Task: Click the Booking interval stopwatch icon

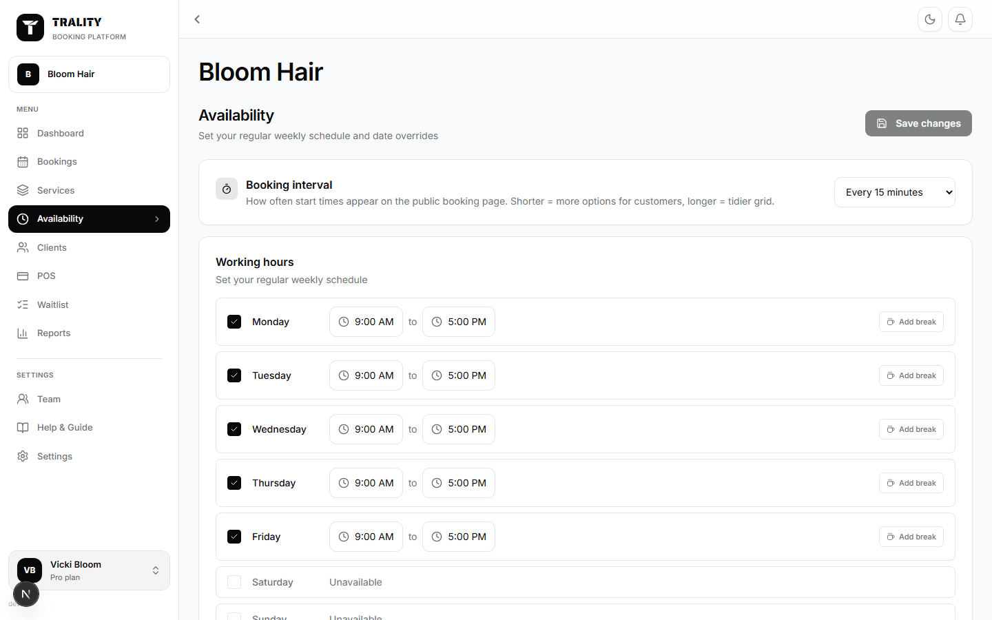Action: point(227,189)
